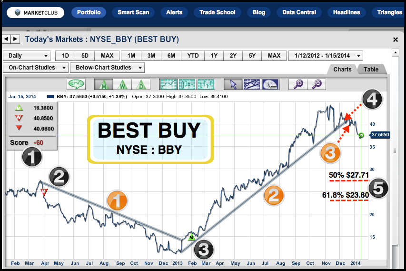Switch to the Charts tab
The image size is (406, 271).
[x=342, y=70]
